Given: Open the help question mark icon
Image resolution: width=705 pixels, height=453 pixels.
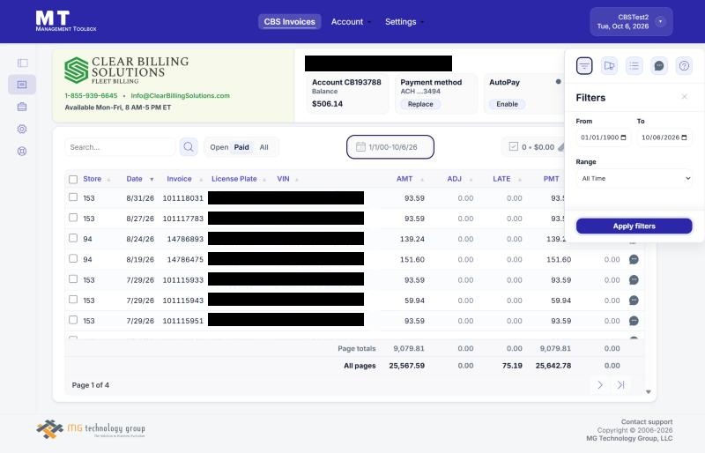Looking at the screenshot, I should [684, 66].
